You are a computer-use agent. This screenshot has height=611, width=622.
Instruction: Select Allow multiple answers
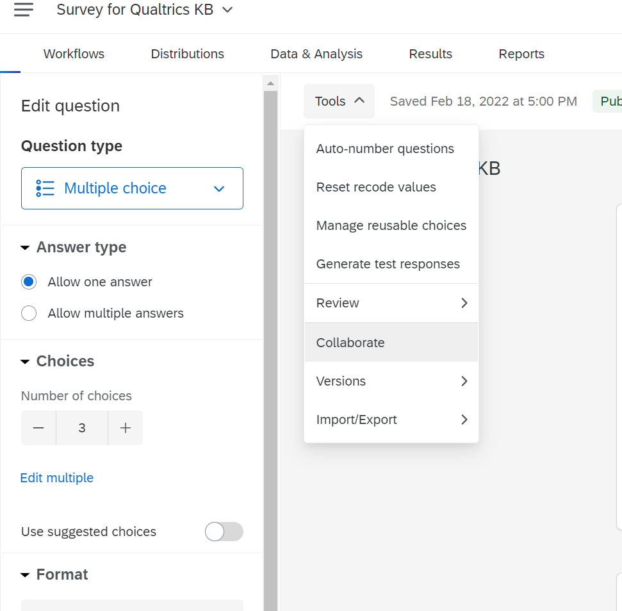28,313
